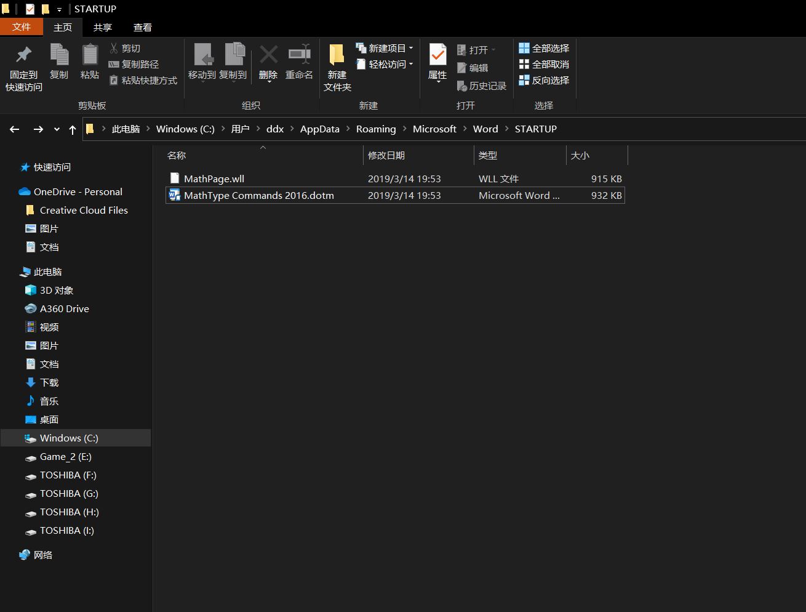Create a New folder (新建文件夹)
Image resolution: width=806 pixels, height=612 pixels.
pos(337,68)
